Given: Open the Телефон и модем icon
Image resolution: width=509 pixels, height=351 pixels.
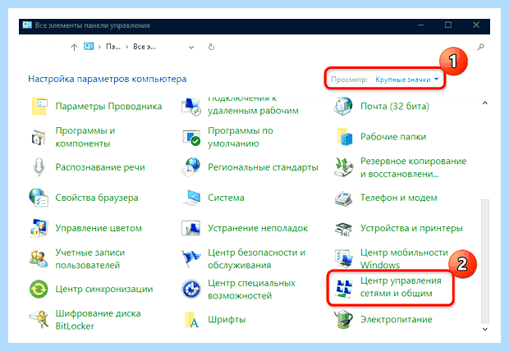Looking at the screenshot, I should click(x=343, y=198).
